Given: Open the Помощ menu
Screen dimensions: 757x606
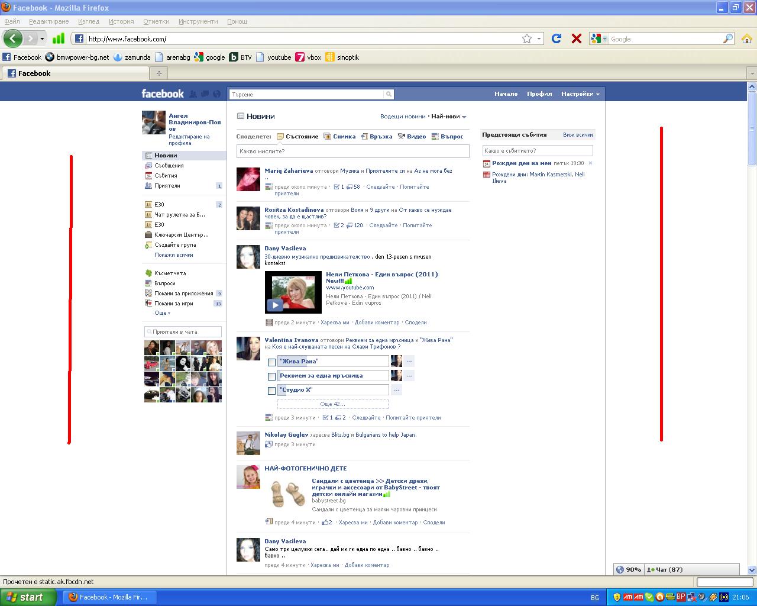Looking at the screenshot, I should pos(237,21).
